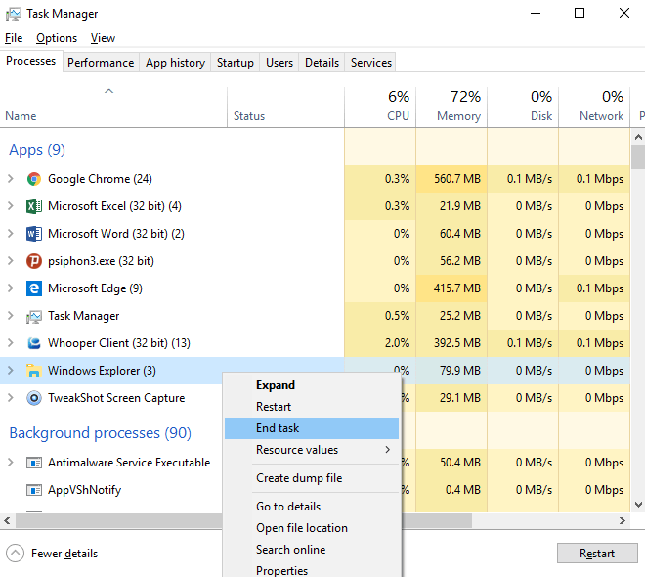Expand the Windows Explorer process group
Screen dimensions: 645x577
point(11,371)
